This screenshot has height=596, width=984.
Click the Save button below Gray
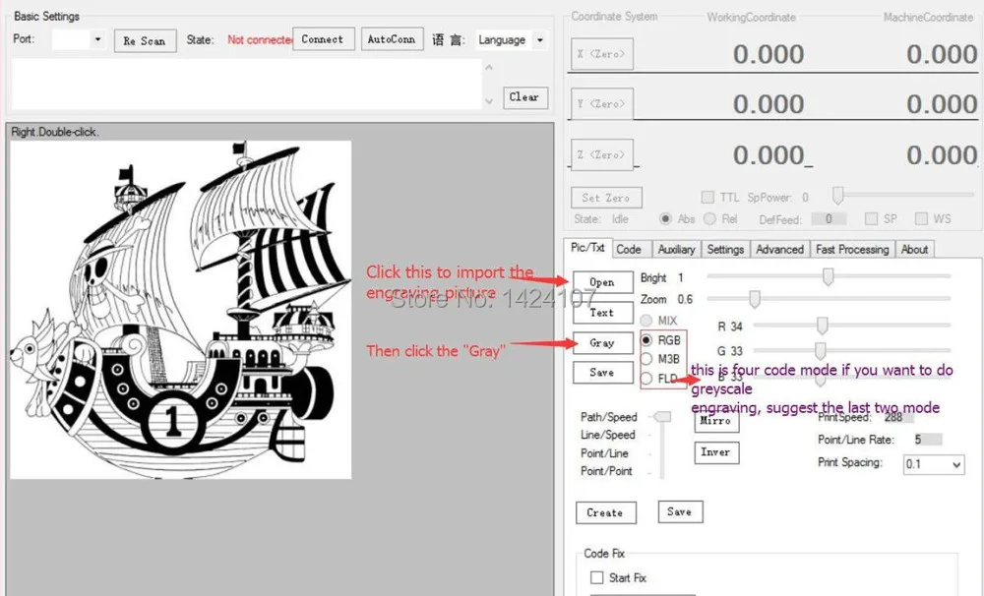coord(602,373)
